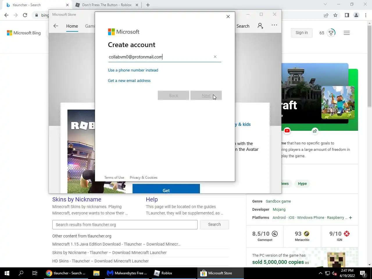Click the Back button in the dialog
Image resolution: width=372 pixels, height=279 pixels.
click(174, 95)
